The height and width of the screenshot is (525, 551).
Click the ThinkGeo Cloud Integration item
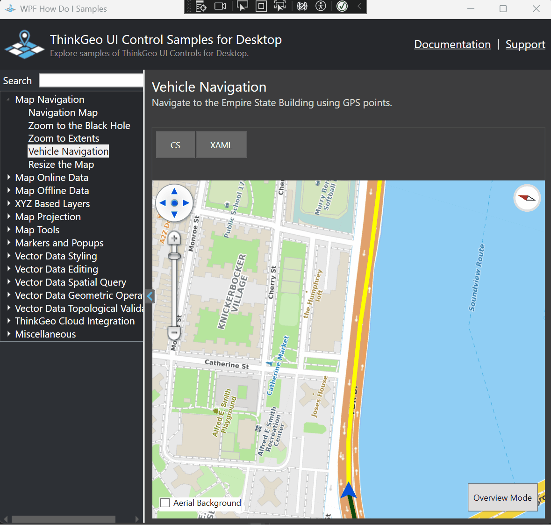click(x=75, y=321)
